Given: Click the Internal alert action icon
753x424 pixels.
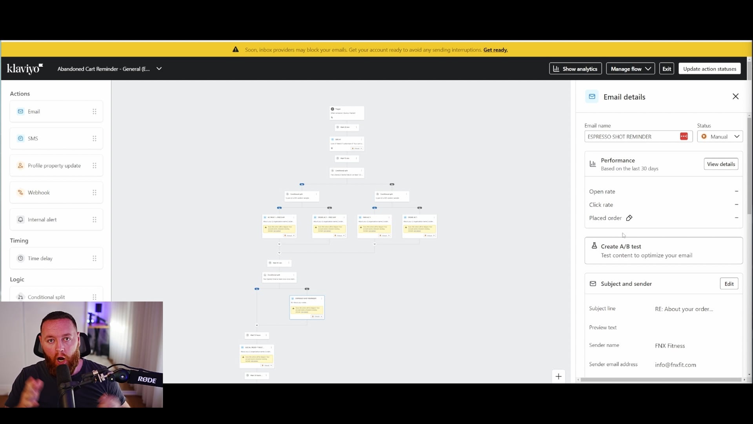Looking at the screenshot, I should tap(20, 219).
